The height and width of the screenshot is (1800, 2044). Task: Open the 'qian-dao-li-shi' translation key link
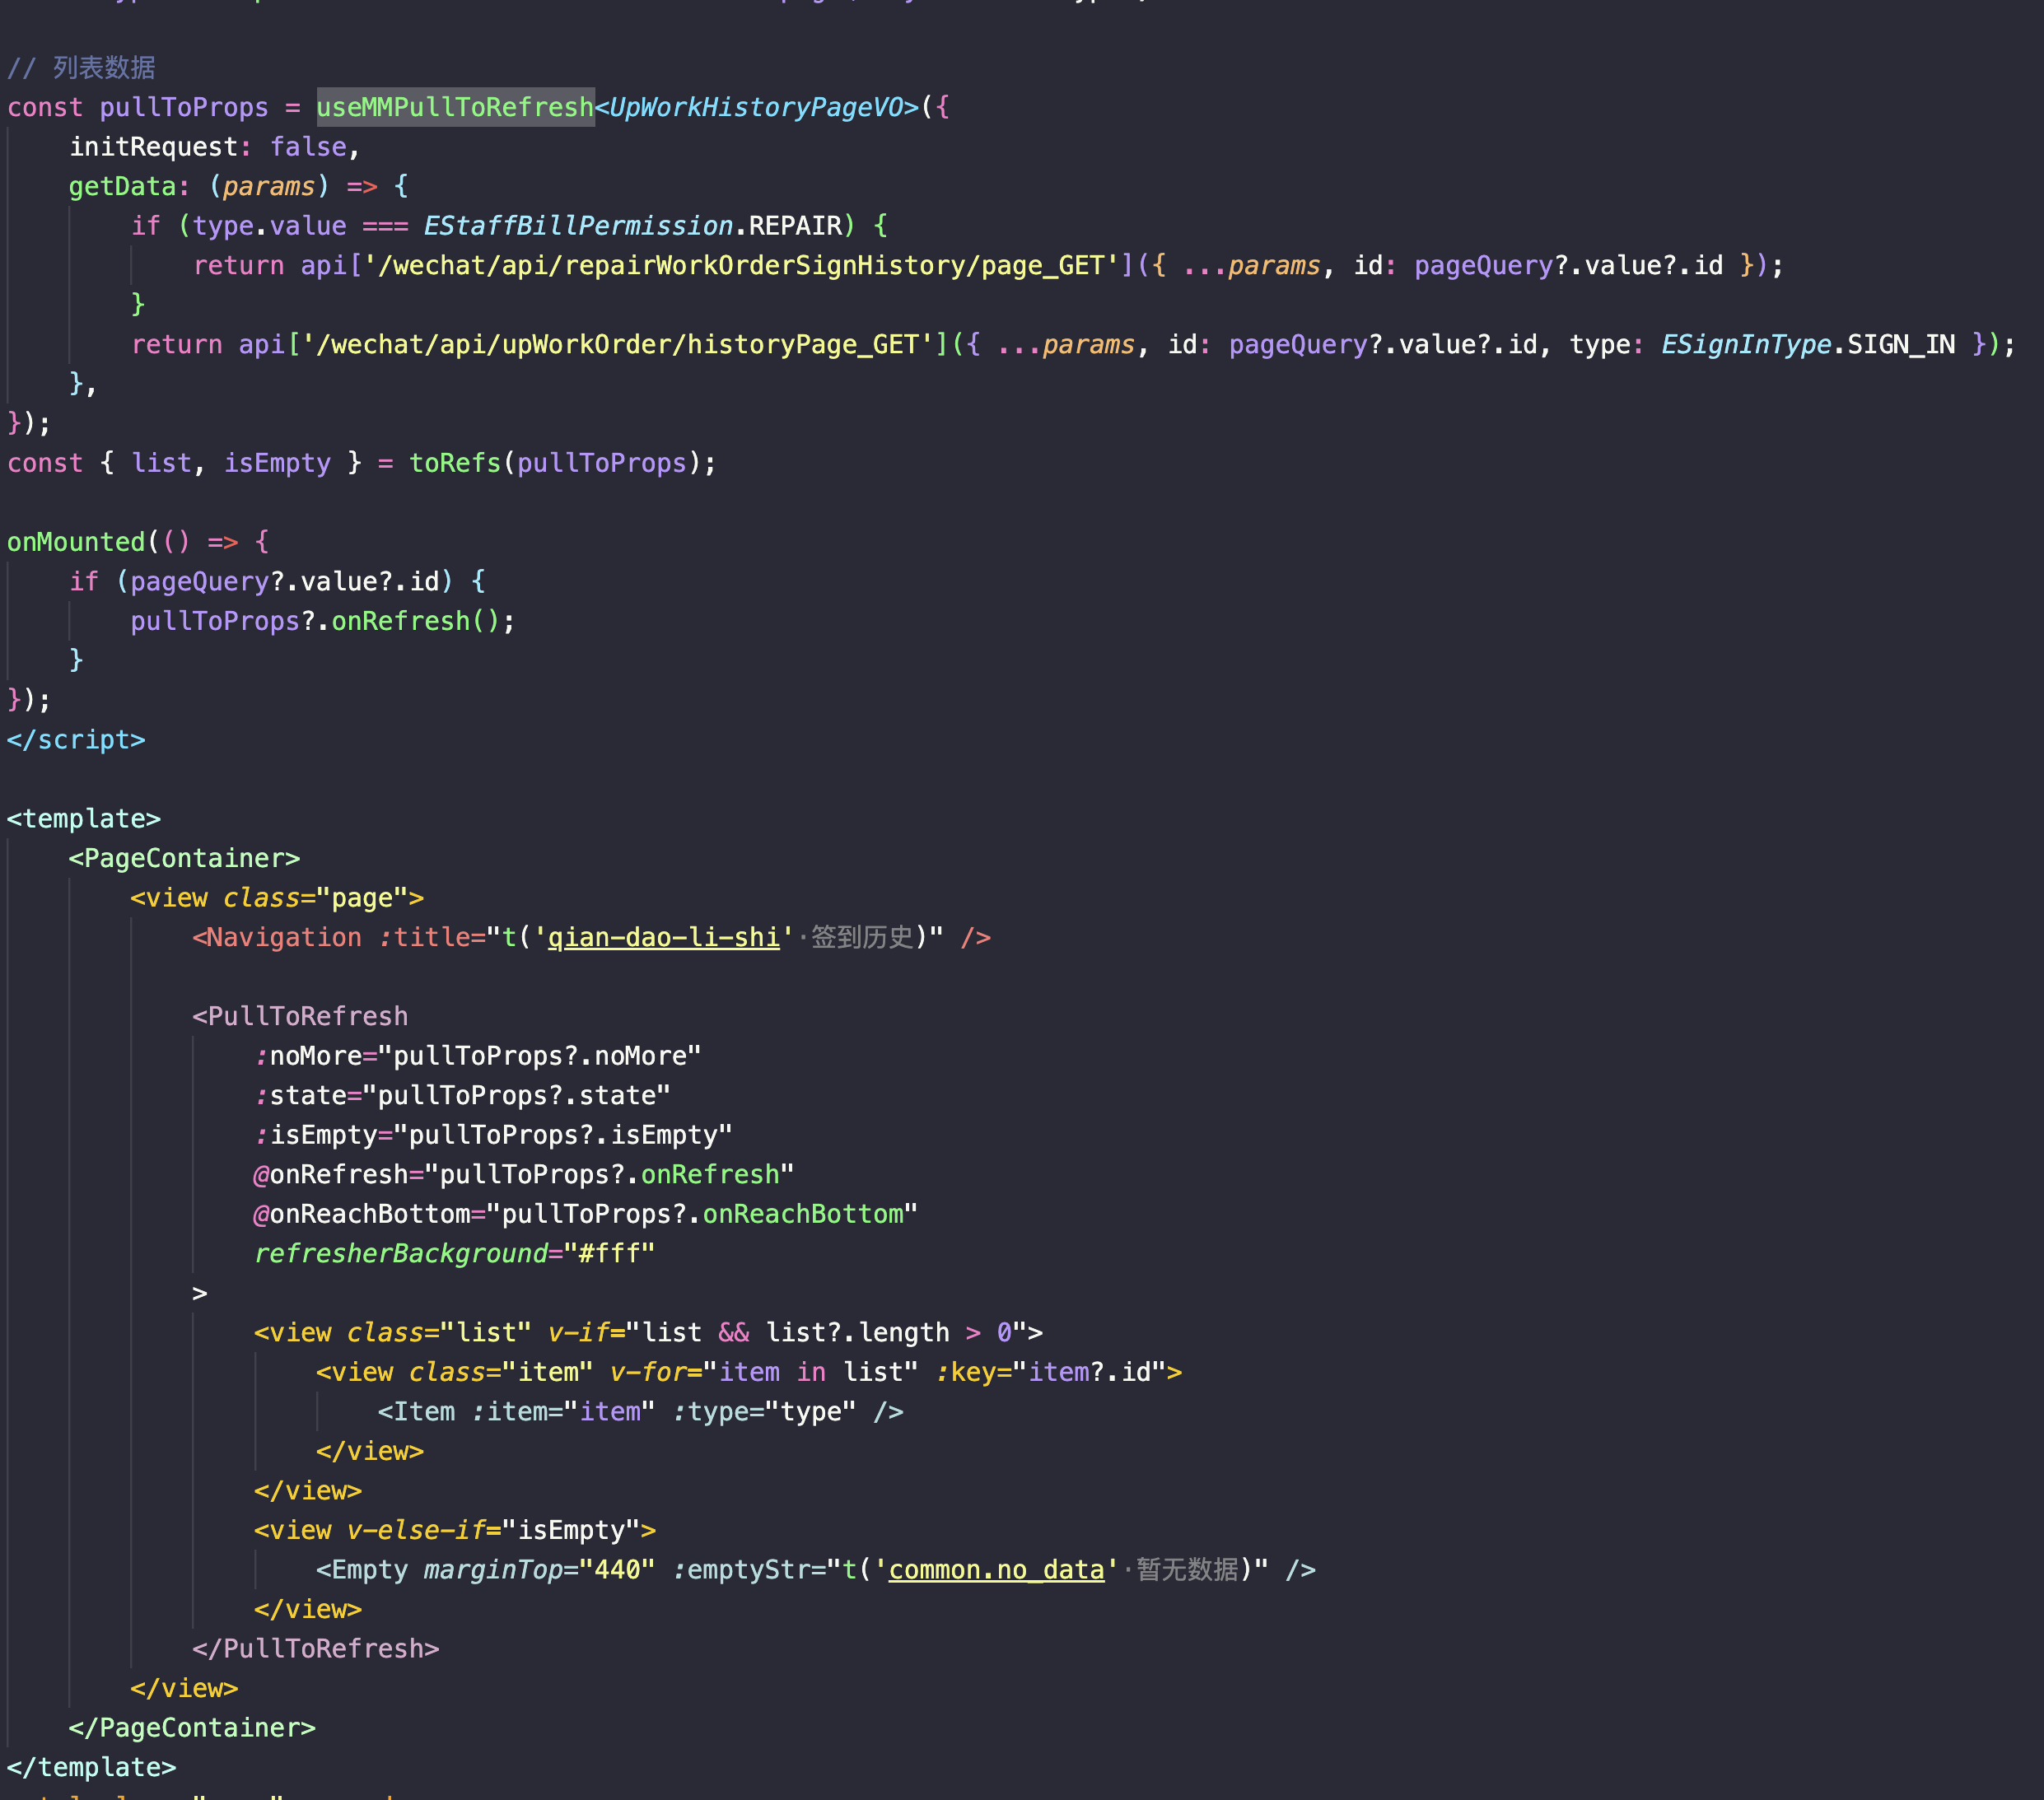point(664,937)
